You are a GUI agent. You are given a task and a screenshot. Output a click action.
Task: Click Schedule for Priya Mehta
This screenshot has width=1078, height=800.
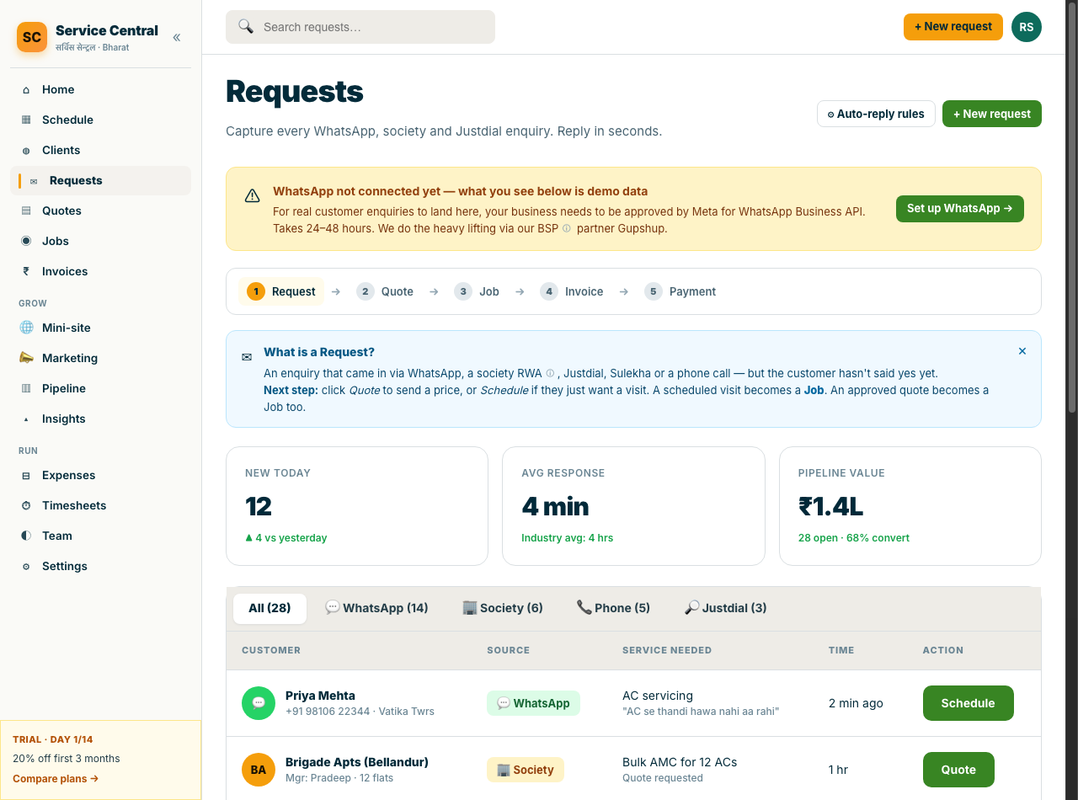(x=969, y=703)
